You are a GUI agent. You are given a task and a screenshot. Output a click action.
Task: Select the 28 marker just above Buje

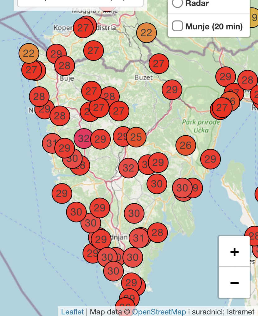(x=65, y=66)
